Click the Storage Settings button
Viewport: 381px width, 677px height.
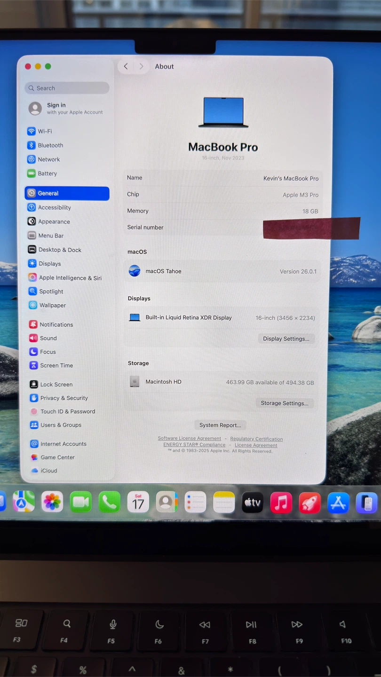tap(285, 403)
